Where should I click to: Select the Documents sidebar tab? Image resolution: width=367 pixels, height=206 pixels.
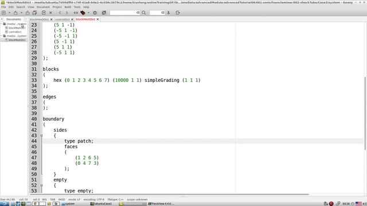click(x=14, y=19)
